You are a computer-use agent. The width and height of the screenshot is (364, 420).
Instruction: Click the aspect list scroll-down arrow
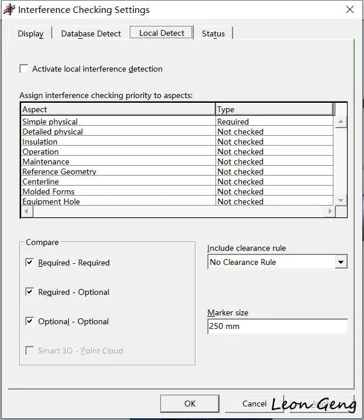click(x=341, y=200)
